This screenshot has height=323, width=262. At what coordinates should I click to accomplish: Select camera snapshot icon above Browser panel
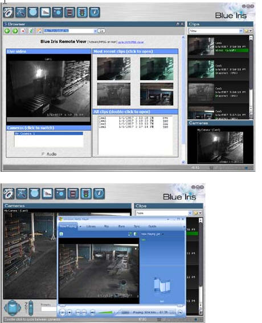click(x=58, y=12)
